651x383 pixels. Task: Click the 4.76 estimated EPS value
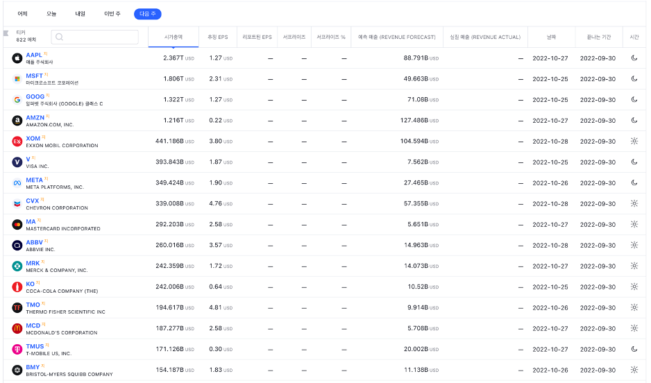point(221,203)
